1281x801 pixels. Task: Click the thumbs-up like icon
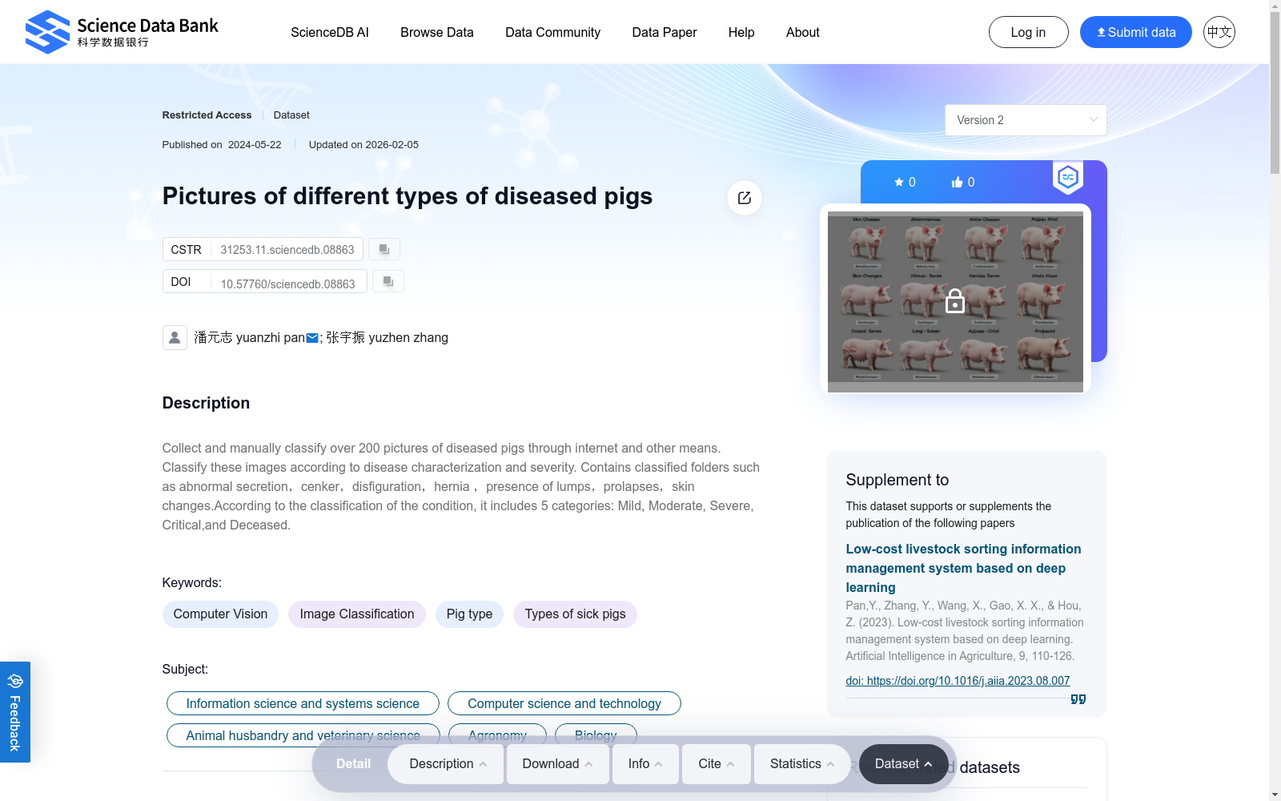tap(957, 182)
